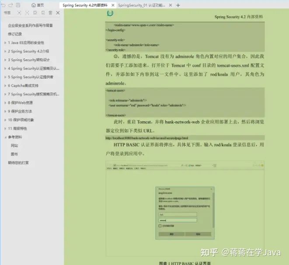The width and height of the screenshot is (289, 265).
Task: Expand chapter 6 Captcha集成支持
Action: pos(5,86)
